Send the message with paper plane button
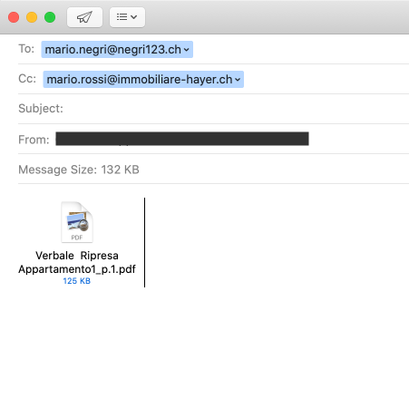The width and height of the screenshot is (409, 408). (84, 17)
